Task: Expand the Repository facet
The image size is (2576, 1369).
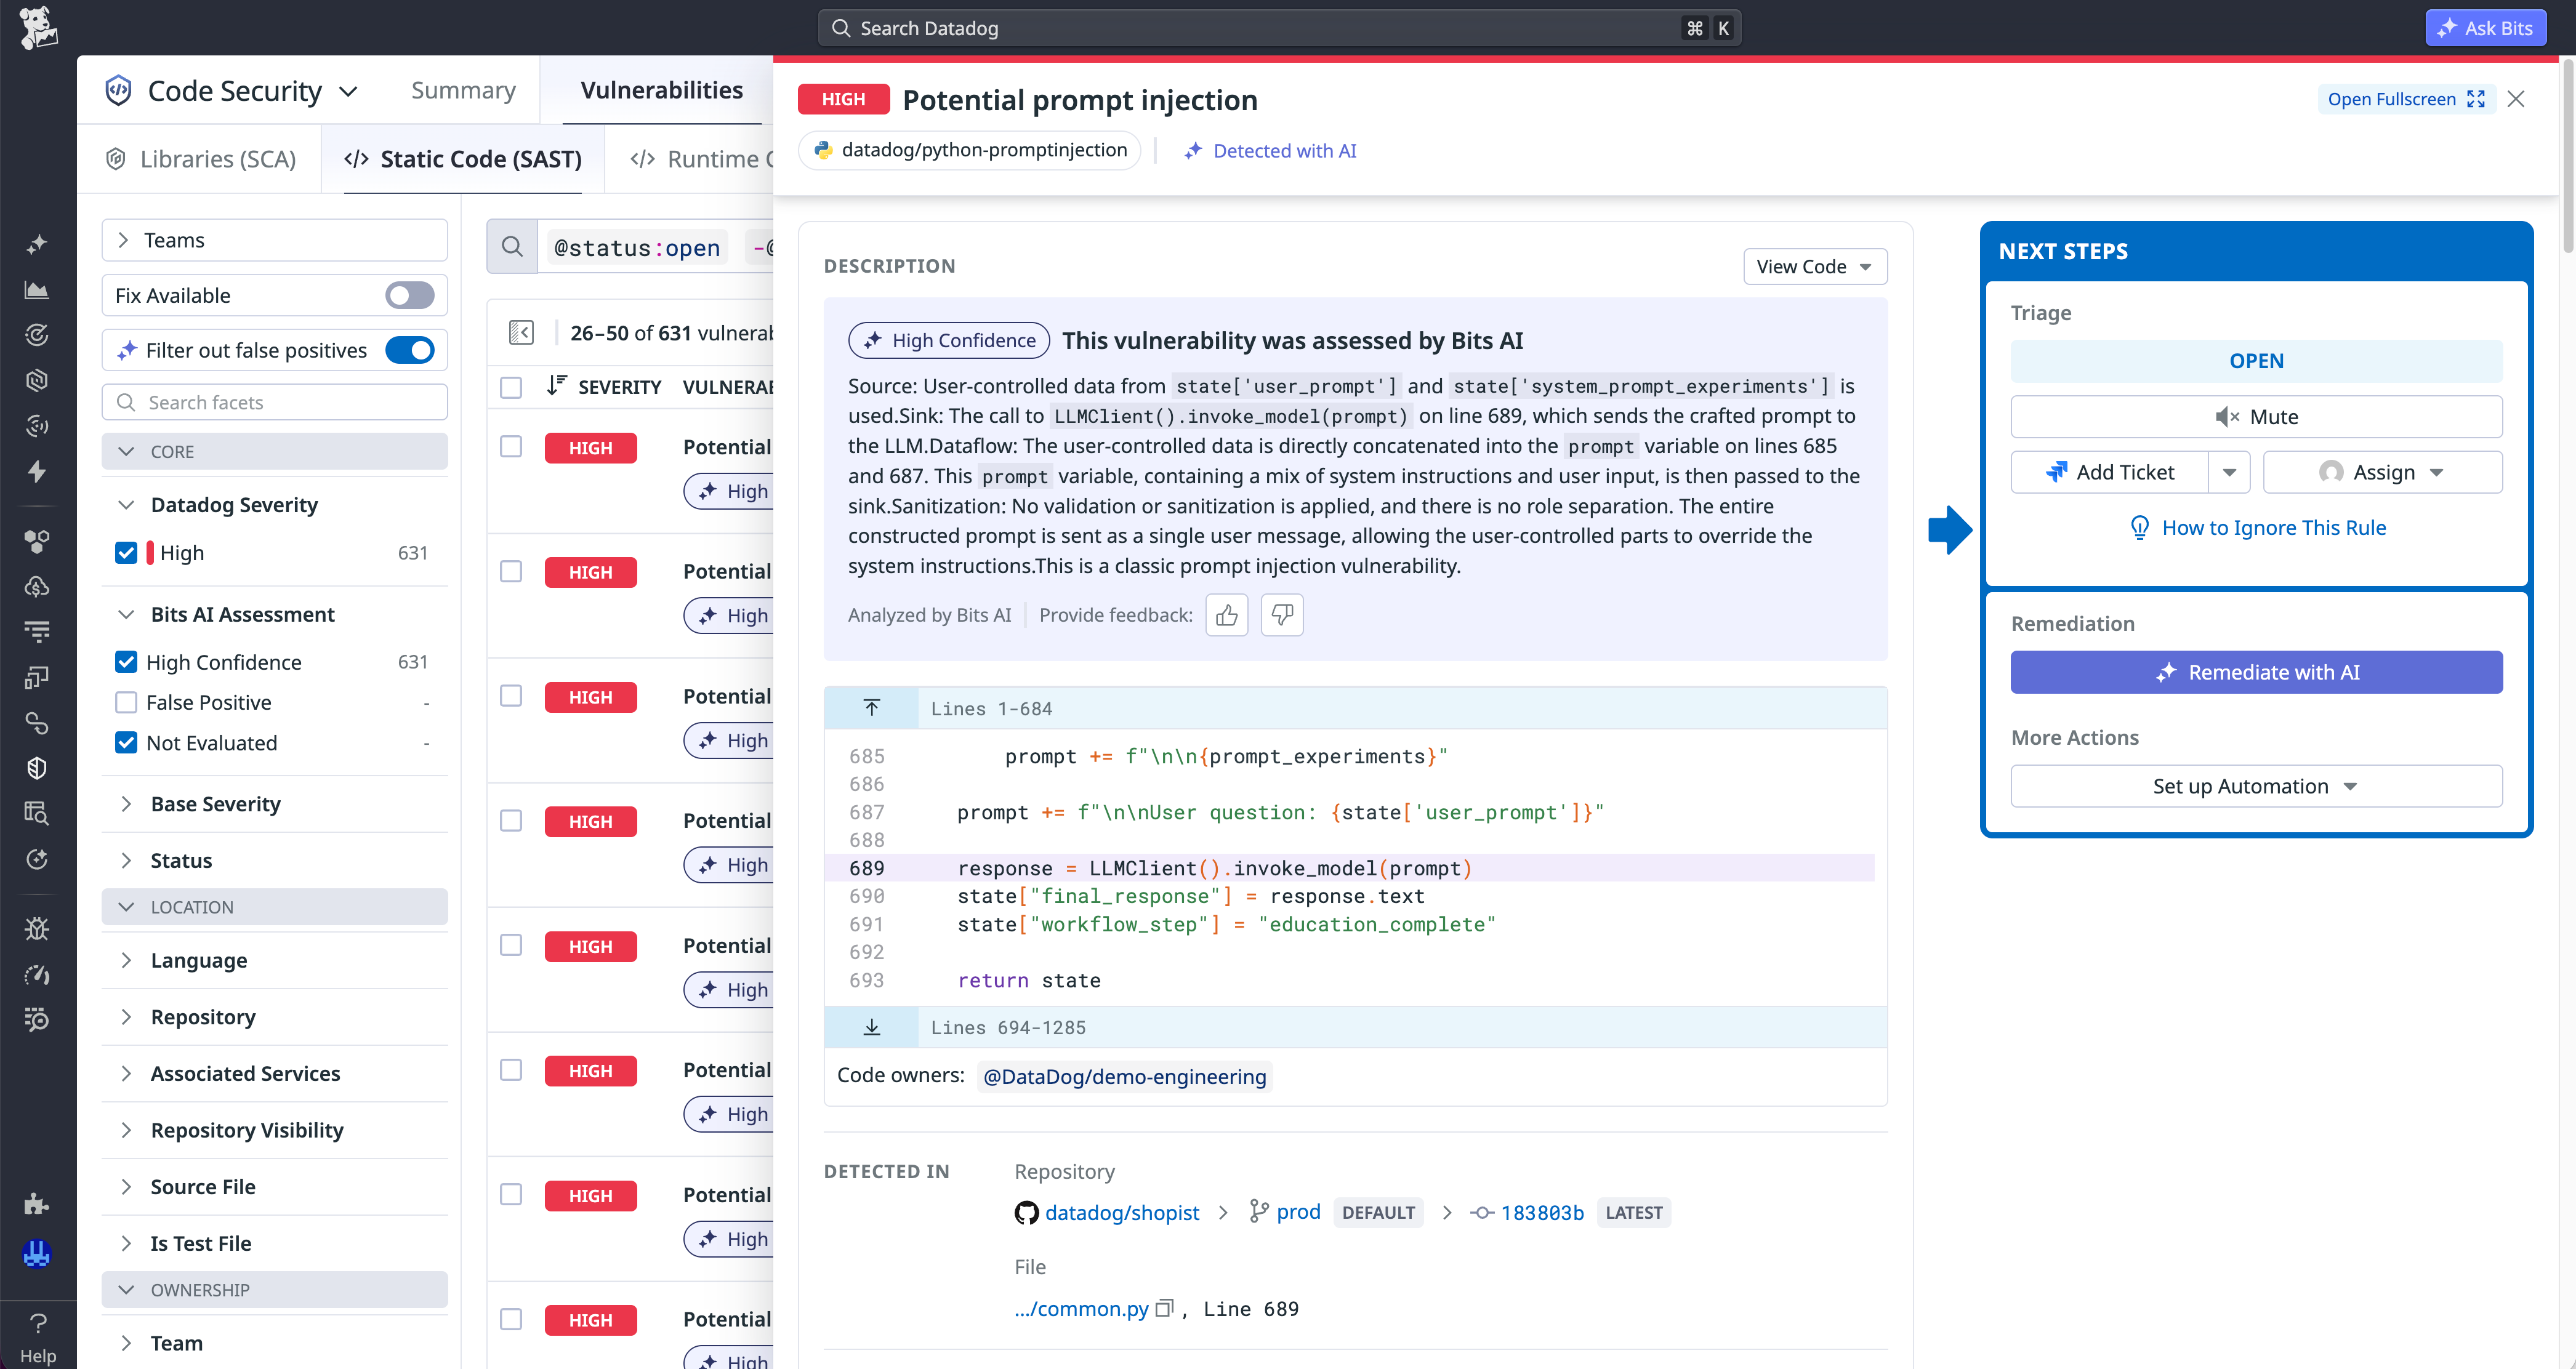Action: (x=126, y=1017)
